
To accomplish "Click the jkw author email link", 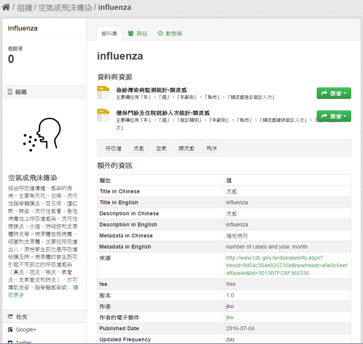I will click(230, 317).
